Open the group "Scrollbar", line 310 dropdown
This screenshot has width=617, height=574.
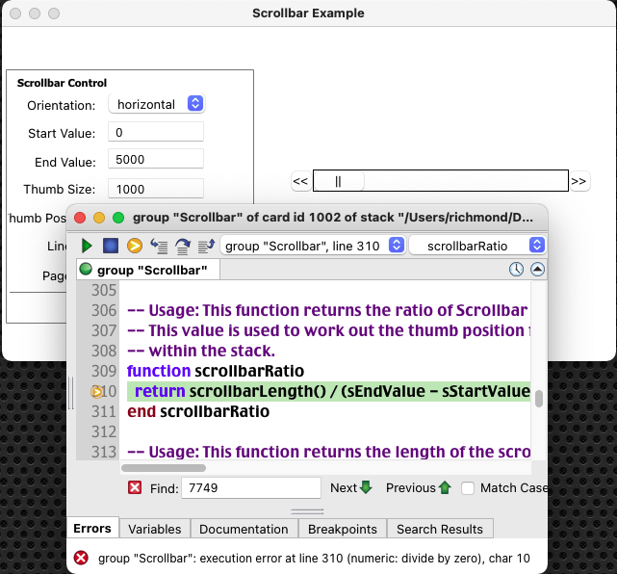point(313,246)
